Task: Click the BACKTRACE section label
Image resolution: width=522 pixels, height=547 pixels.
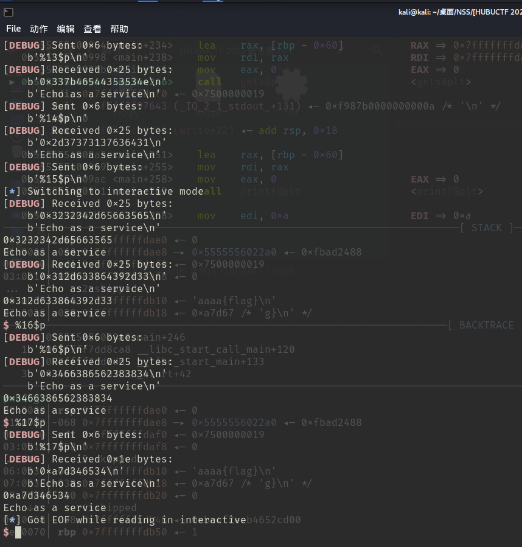Action: pyautogui.click(x=487, y=326)
